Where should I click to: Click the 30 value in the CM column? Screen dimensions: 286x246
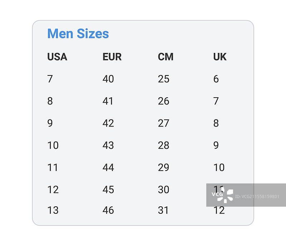164,190
